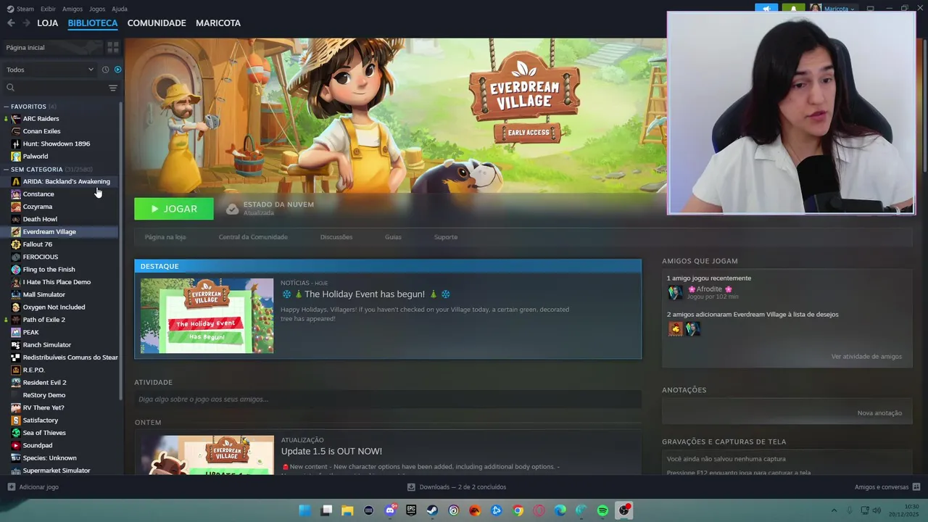Open Discord from taskbar
This screenshot has width=928, height=522.
[x=390, y=510]
